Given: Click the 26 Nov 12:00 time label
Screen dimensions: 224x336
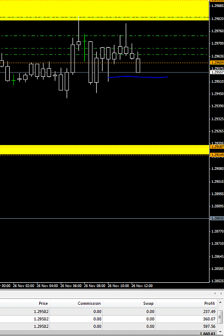Looking at the screenshot, I should click(142, 286).
